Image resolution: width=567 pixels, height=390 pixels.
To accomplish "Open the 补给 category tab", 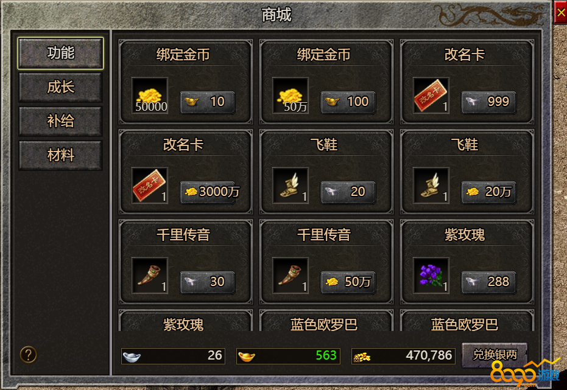I will (60, 121).
